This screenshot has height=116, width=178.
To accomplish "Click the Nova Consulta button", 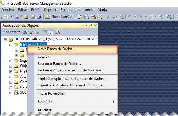I will [60, 17].
